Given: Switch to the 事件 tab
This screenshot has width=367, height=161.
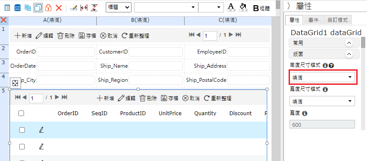Looking at the screenshot, I should (x=313, y=20).
